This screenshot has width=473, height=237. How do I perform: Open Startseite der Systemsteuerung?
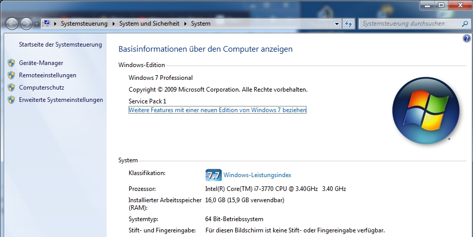point(60,45)
